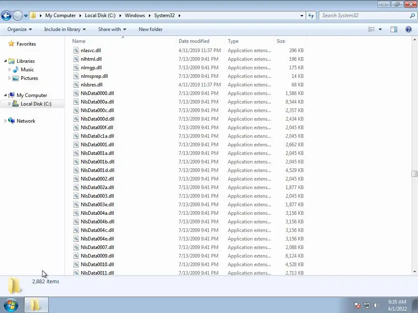This screenshot has height=313, width=418.
Task: Click the 6,124 KB size cell
Action: click(x=294, y=256)
